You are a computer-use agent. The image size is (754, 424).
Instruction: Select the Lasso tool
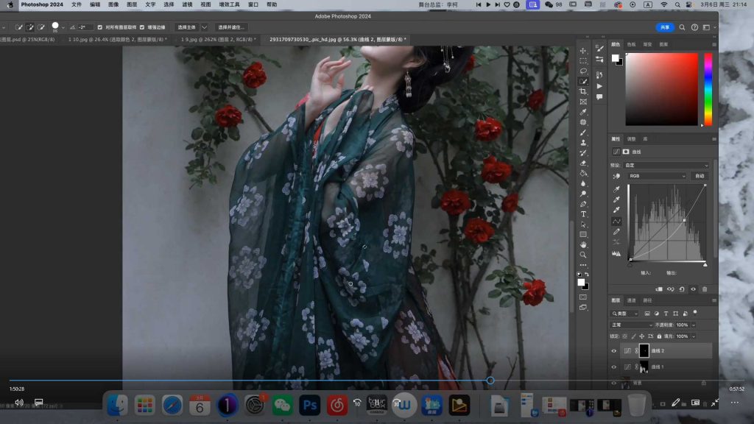click(583, 71)
